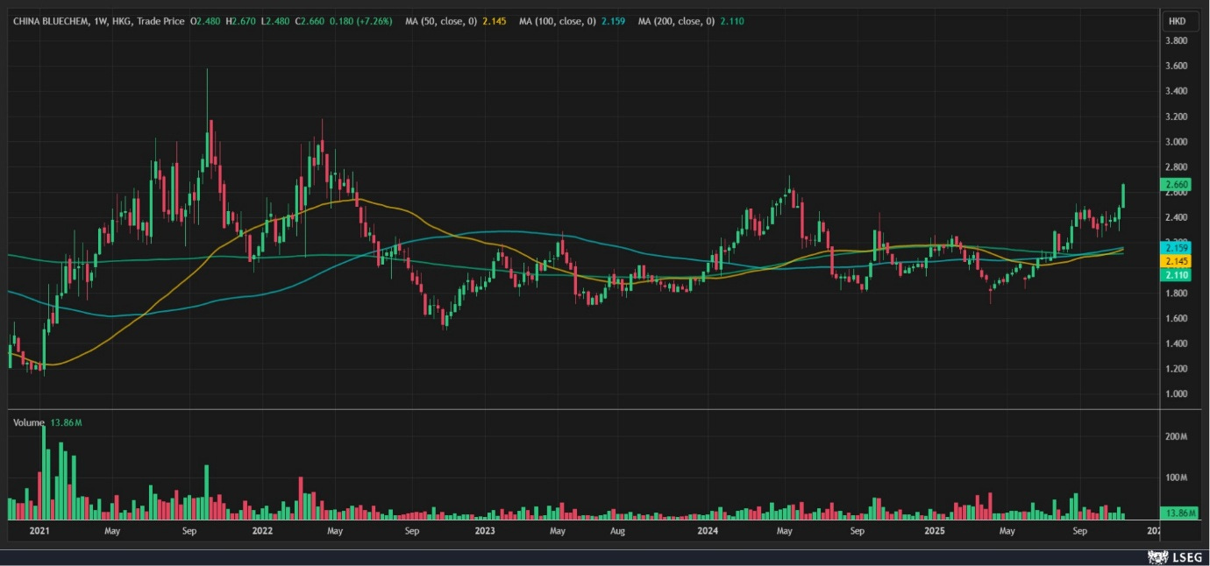Click the 2021 label on time axis
The width and height of the screenshot is (1210, 566).
tap(39, 531)
